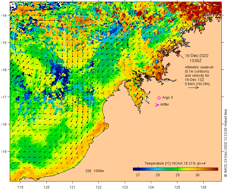Click the latitude label -18

[x=4, y=124]
